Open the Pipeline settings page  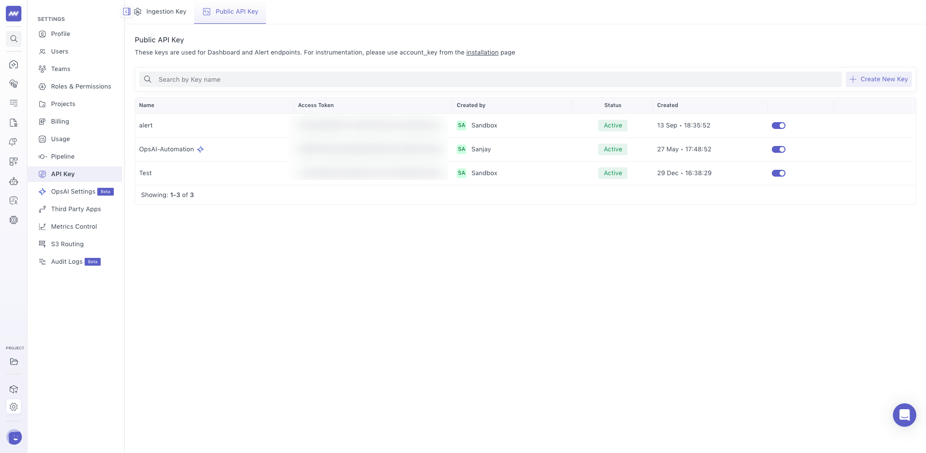(x=75, y=157)
